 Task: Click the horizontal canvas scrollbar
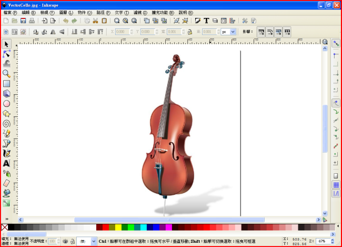point(168,220)
